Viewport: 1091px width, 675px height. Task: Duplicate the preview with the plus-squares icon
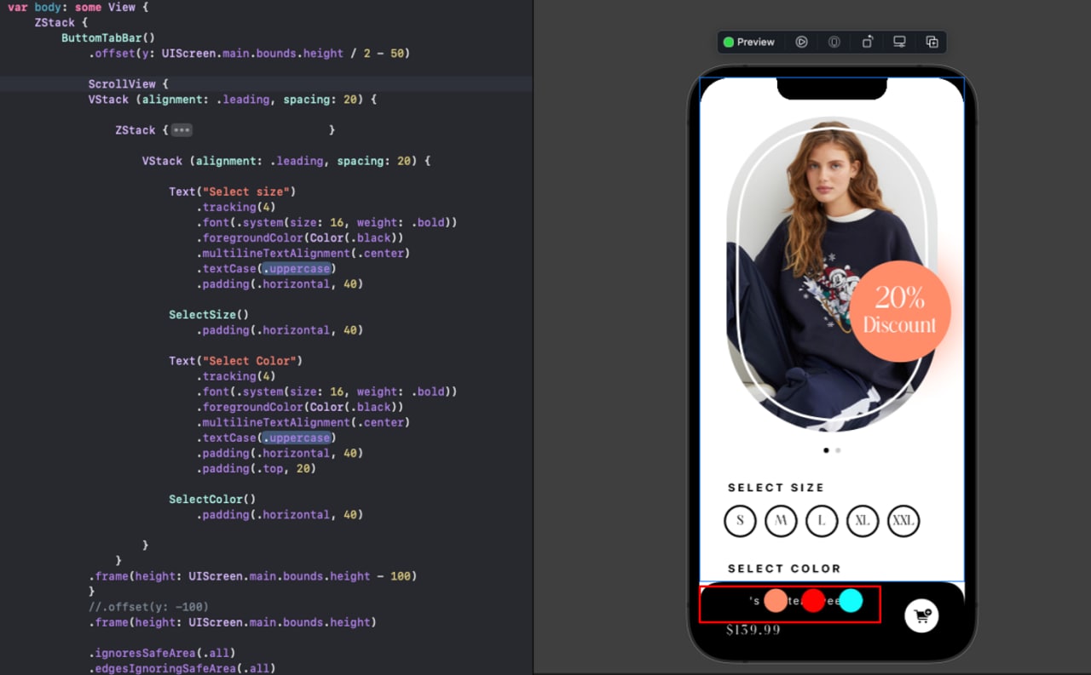[932, 42]
